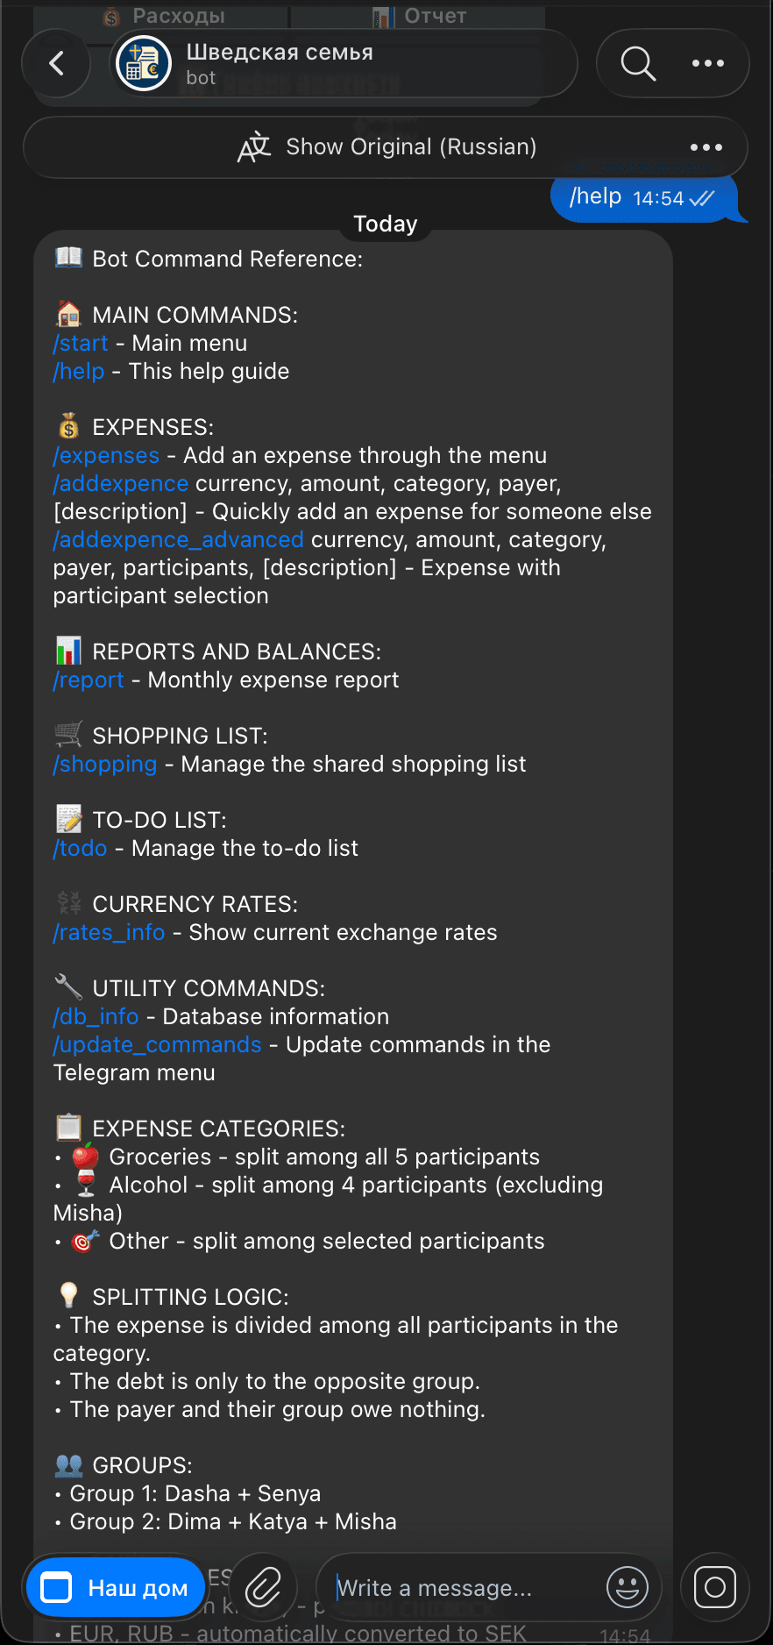Open translation bar more options dots
Image resolution: width=773 pixels, height=1645 pixels.
pos(706,147)
